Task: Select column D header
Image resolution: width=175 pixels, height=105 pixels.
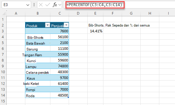Action: 78,13
